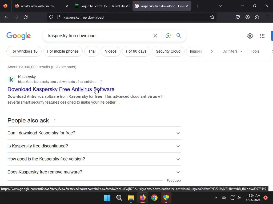
Task: Filter results by 'For mobile phones'
Action: coord(63,51)
